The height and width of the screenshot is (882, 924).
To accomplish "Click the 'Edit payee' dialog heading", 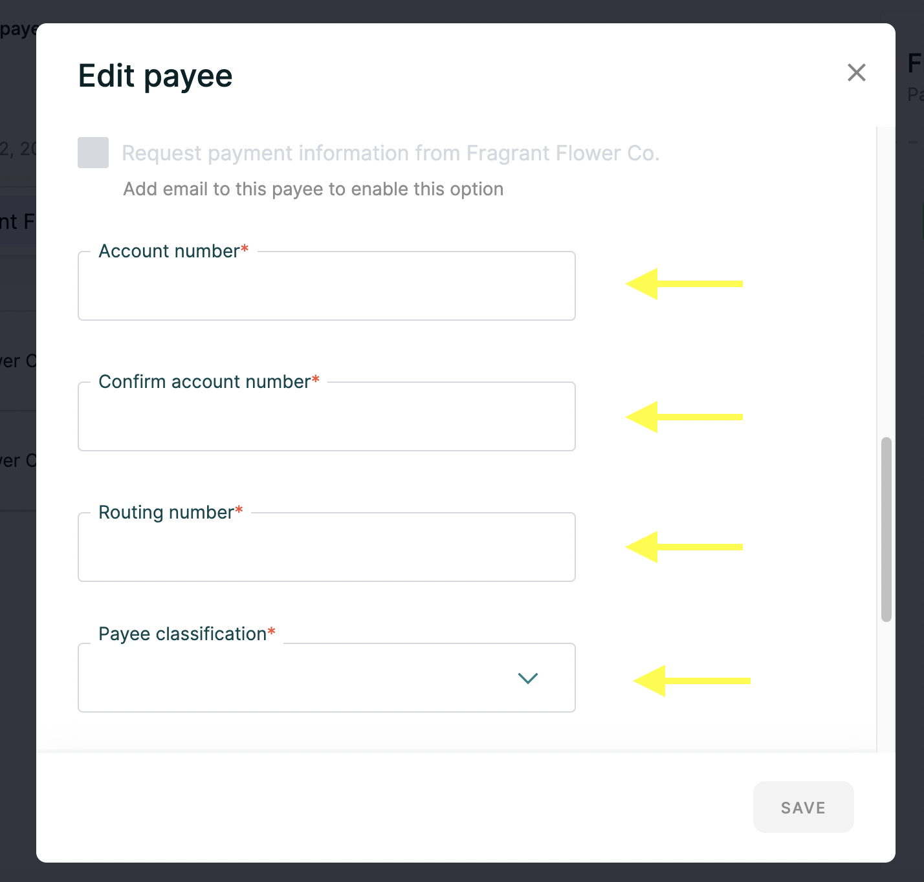I will pyautogui.click(x=155, y=76).
